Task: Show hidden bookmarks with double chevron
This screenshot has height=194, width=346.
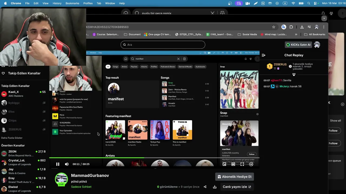Action: coord(296,34)
